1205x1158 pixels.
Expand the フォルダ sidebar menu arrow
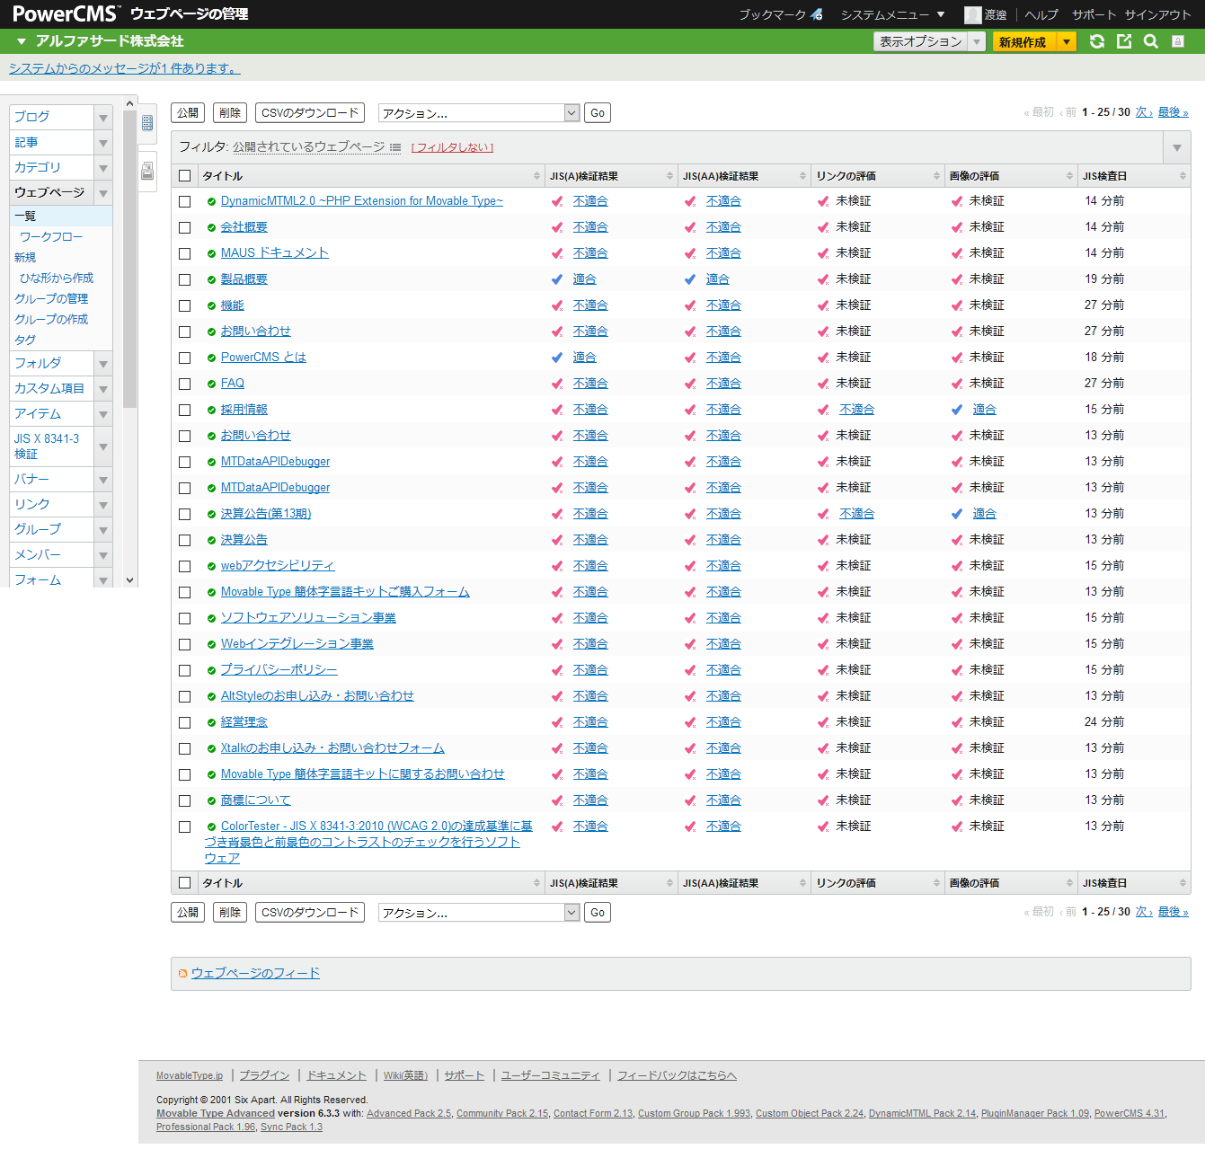tap(103, 364)
